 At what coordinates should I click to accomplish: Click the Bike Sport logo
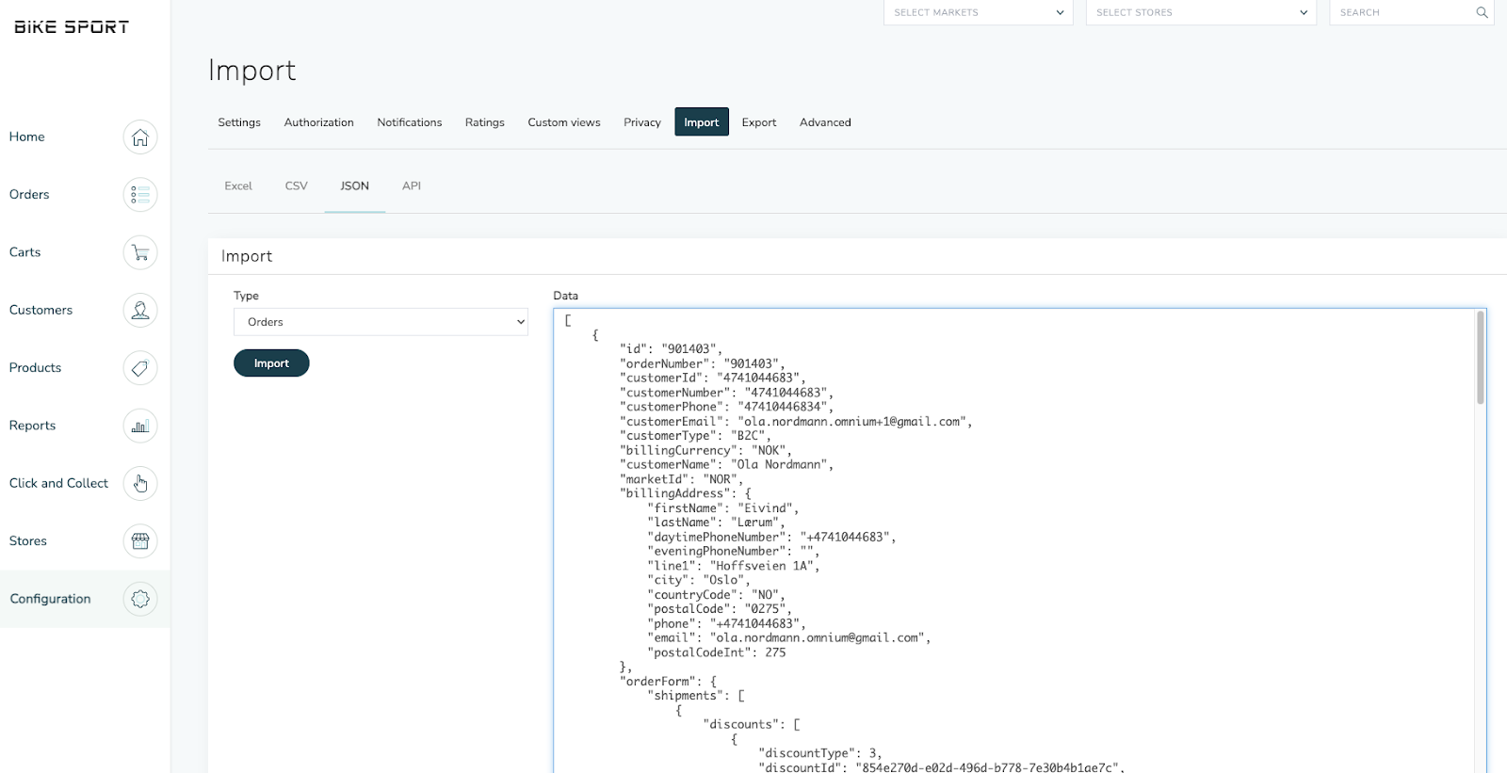[x=72, y=27]
